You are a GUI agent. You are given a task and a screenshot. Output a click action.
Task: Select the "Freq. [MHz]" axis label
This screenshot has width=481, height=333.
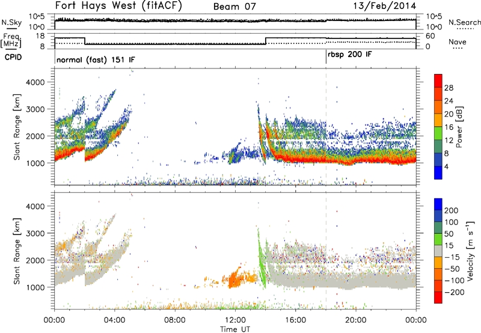(11, 40)
